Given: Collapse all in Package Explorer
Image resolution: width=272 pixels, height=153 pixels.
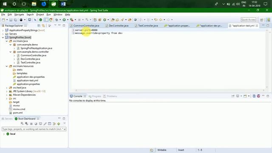Looking at the screenshot, I should (x=39, y=25).
